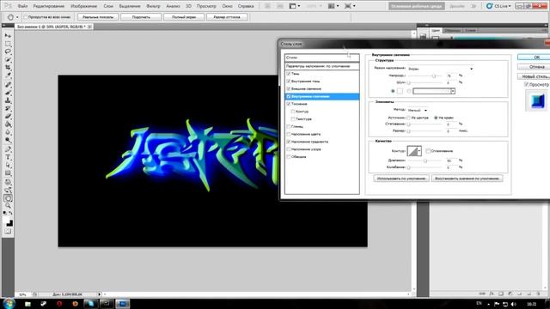Screen dimensions: 550x309
Task: Select the Spot Healing Brush tool
Action: (x=8, y=85)
